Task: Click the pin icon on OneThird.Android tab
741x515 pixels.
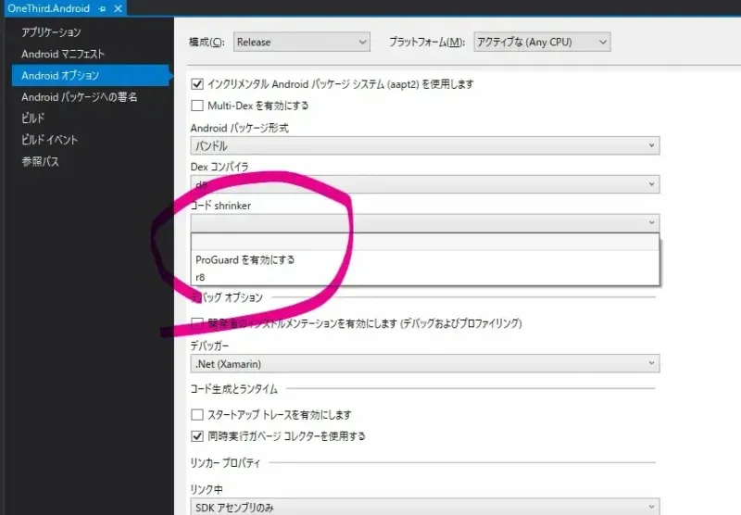Action: pos(103,8)
